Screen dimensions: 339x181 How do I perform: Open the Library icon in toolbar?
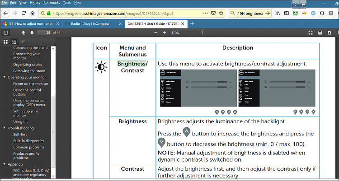(x=278, y=13)
